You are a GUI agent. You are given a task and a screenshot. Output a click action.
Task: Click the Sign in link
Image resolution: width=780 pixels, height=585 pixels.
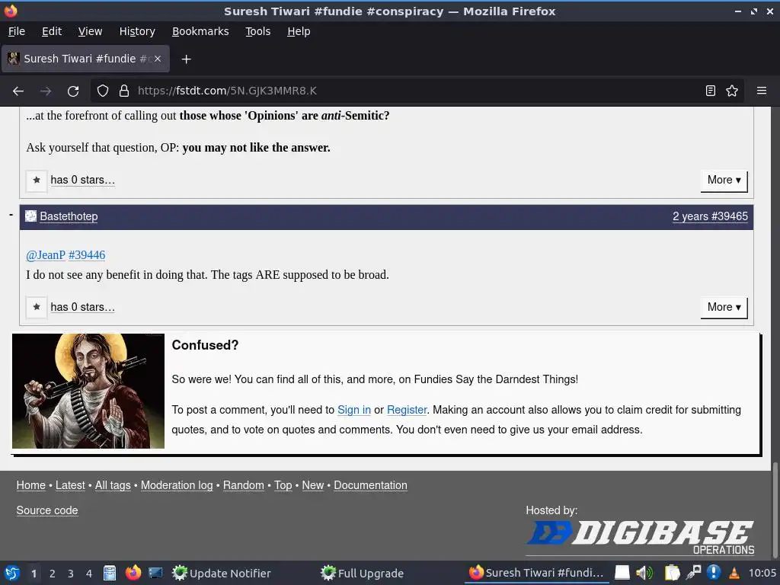[x=354, y=410]
